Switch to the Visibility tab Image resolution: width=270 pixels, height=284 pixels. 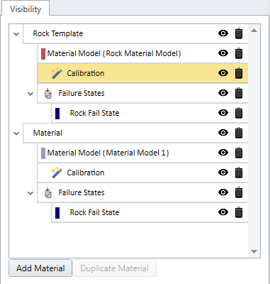click(x=26, y=9)
